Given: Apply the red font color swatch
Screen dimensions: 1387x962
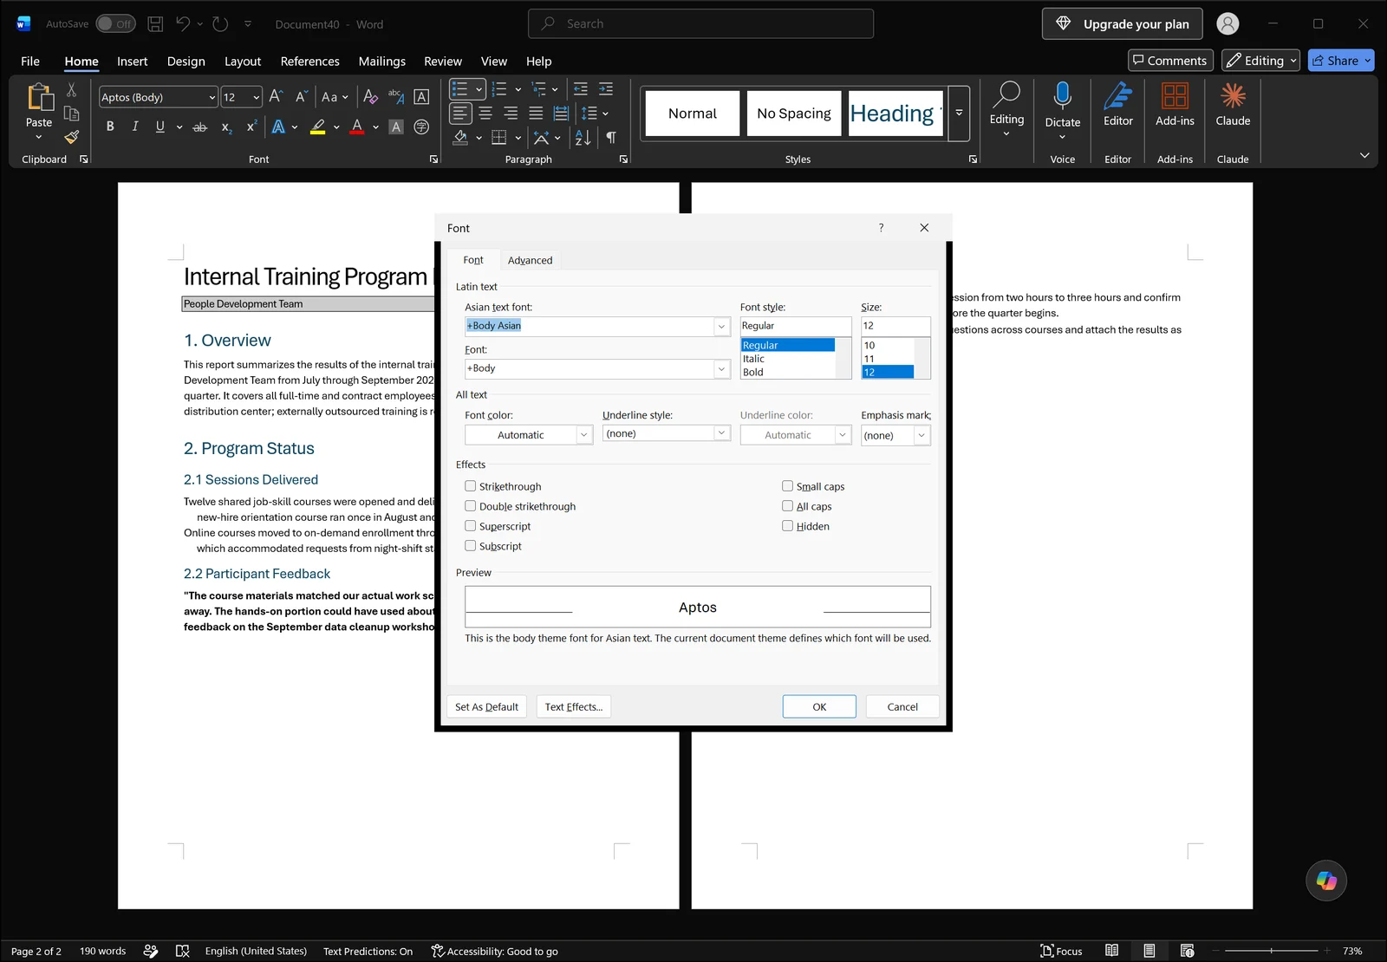Looking at the screenshot, I should click(x=356, y=127).
